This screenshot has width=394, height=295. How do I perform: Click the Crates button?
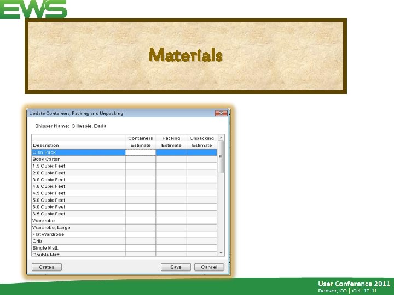[x=47, y=267]
